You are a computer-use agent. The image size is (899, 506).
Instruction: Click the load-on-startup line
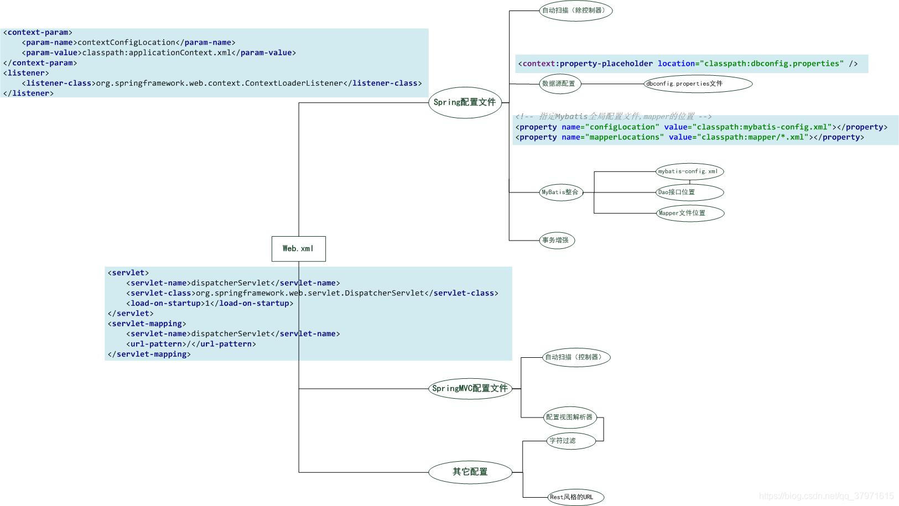coord(210,303)
